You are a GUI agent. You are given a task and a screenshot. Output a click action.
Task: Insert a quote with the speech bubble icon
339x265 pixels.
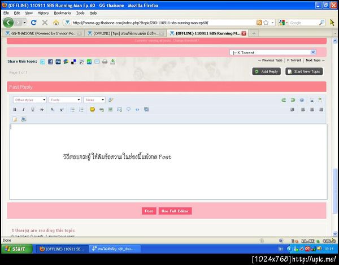pyautogui.click(x=128, y=110)
